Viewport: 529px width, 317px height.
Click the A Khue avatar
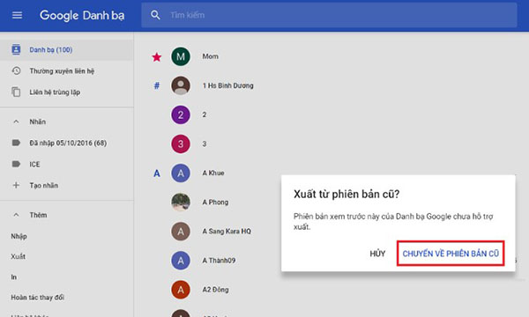[181, 173]
